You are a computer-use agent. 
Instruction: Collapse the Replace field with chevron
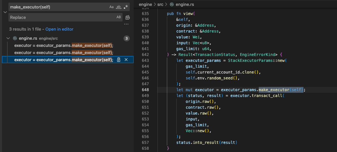pyautogui.click(x=5, y=12)
